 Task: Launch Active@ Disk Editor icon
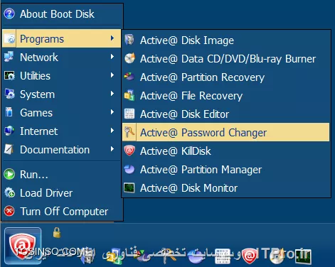[129, 114]
